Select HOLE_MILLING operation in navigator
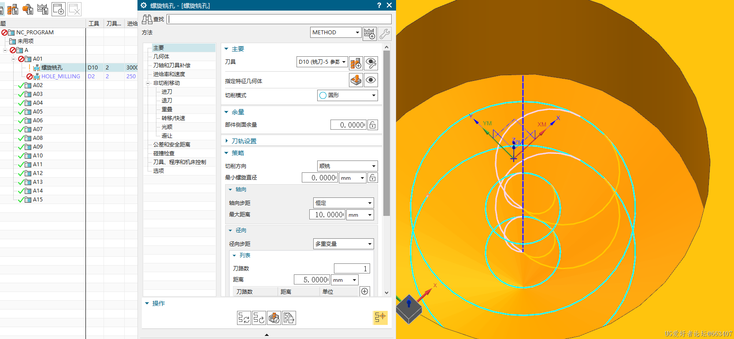The height and width of the screenshot is (339, 734). coord(61,77)
